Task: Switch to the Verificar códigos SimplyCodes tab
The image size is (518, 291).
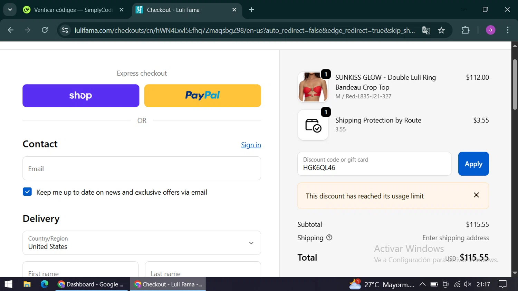Action: tap(73, 10)
